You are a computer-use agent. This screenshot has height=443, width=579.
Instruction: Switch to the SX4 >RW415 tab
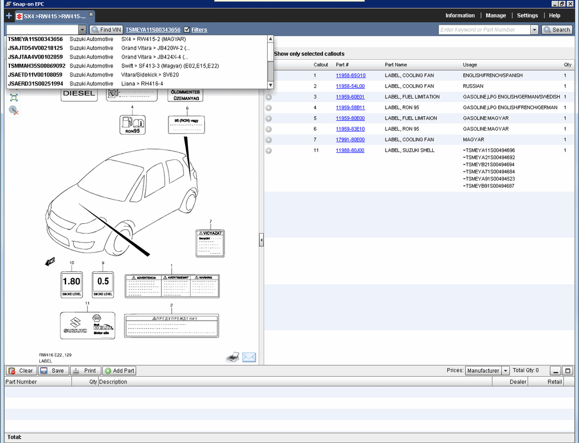(x=54, y=16)
